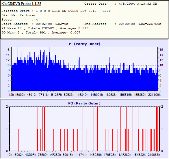Click the PO (Parity Outer) chart title

click(84, 103)
